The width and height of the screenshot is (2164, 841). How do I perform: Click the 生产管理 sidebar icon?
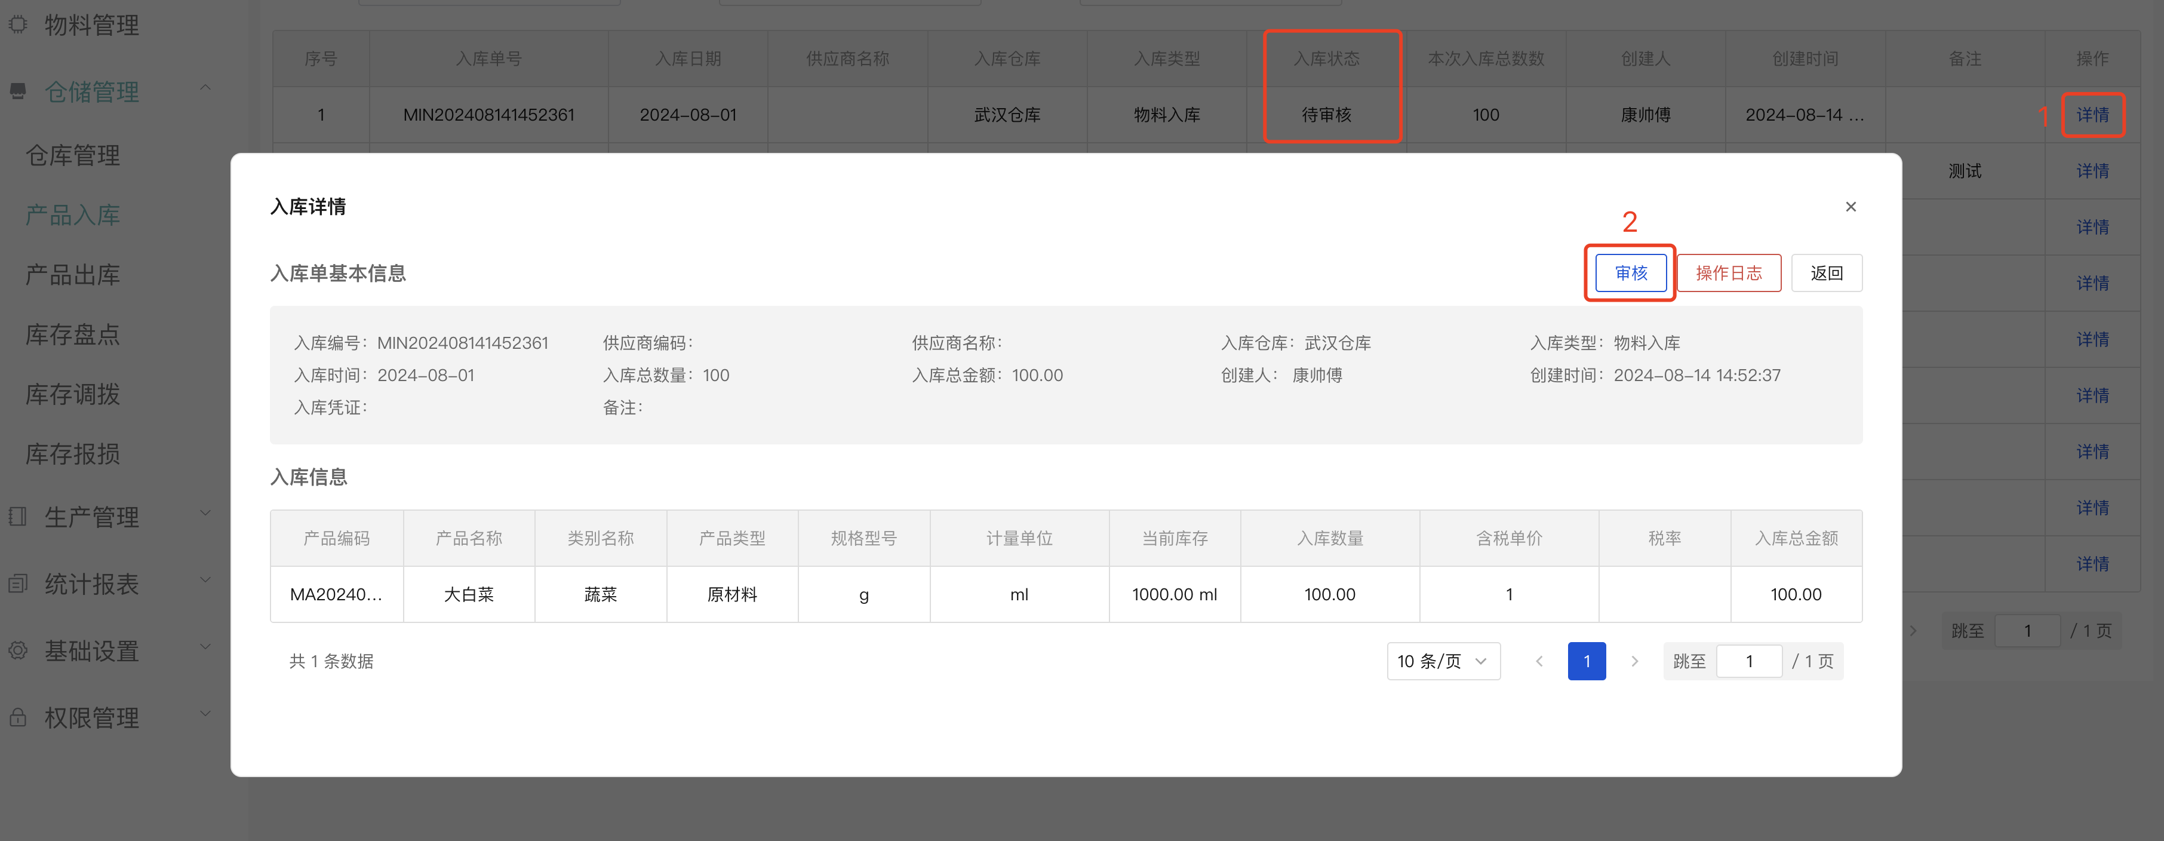click(19, 516)
